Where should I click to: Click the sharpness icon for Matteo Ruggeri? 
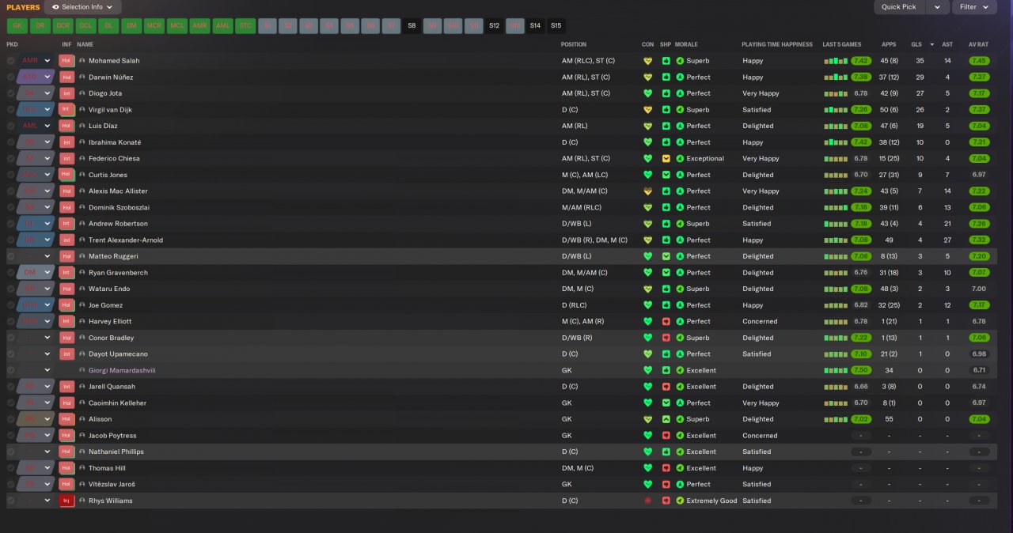pos(666,256)
